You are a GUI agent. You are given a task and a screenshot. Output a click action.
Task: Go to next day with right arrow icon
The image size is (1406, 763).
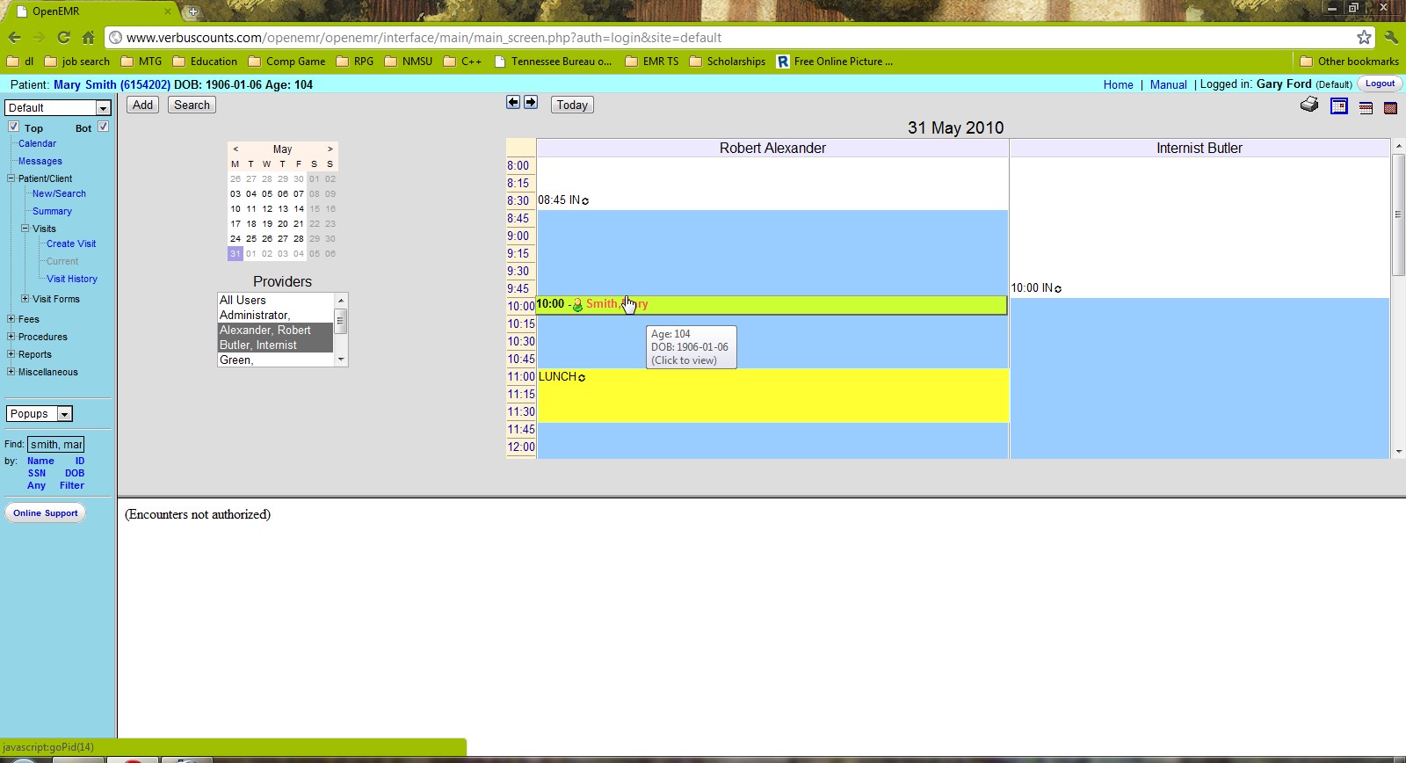coord(531,103)
